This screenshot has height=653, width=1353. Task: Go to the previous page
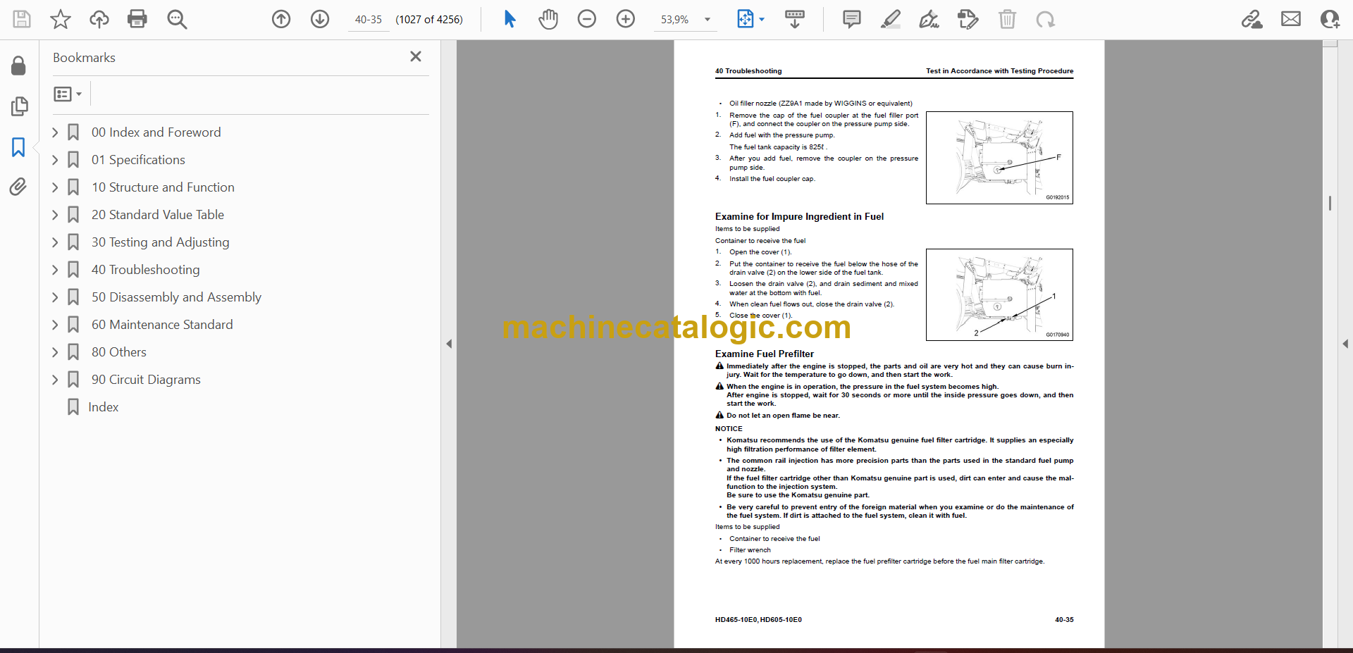281,19
